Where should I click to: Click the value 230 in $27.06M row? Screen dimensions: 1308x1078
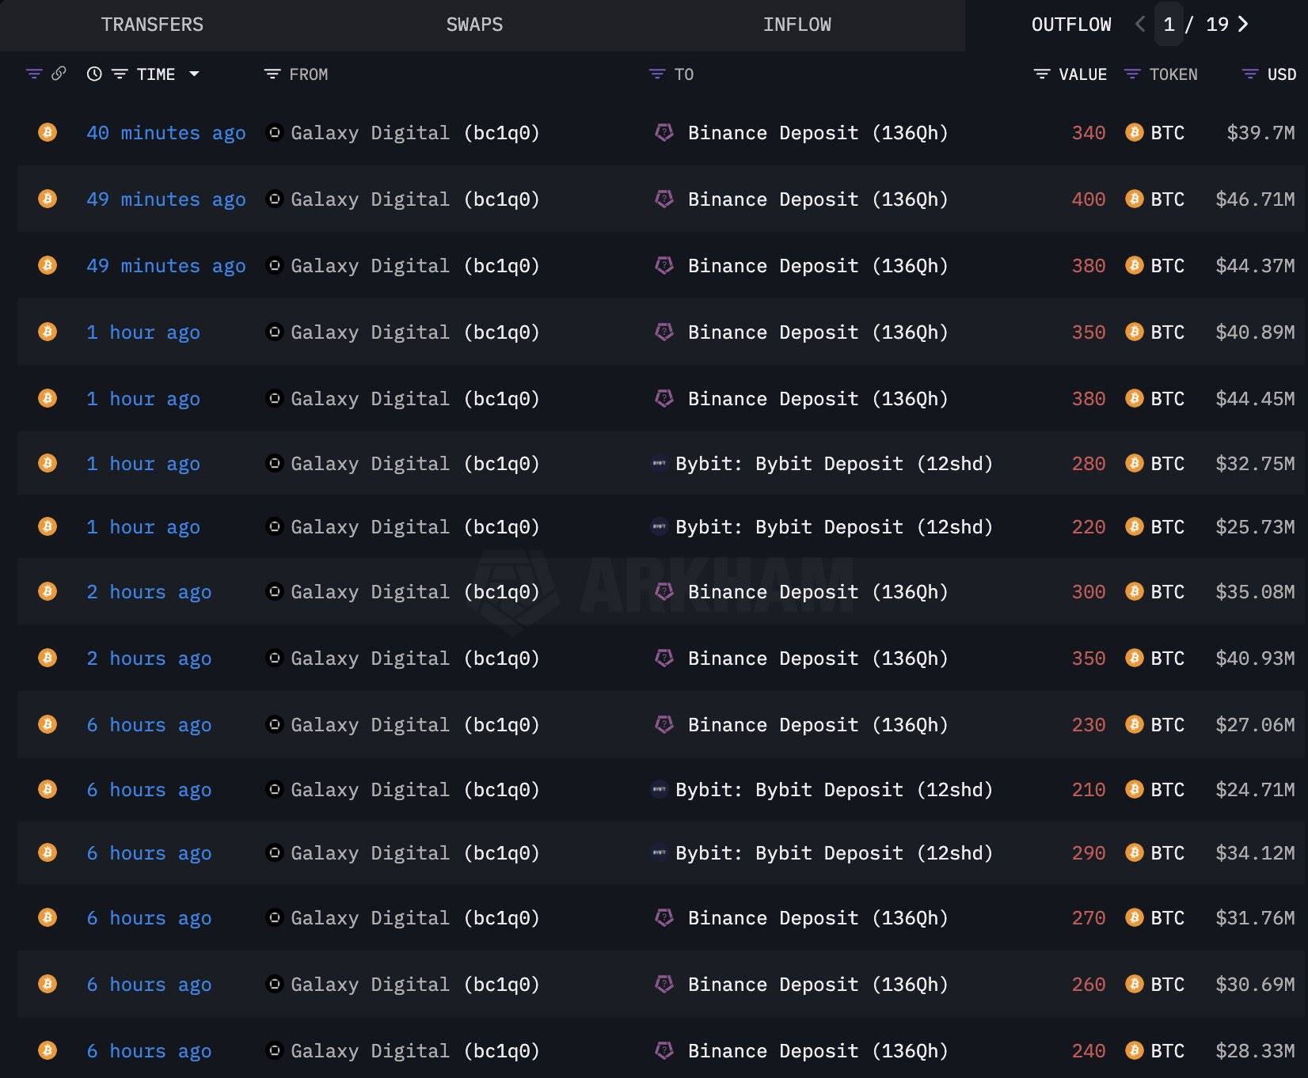coord(1089,725)
